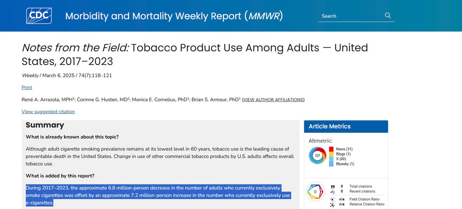Open the Altmetric donut score badge
This screenshot has width=462, height=209.
(x=317, y=155)
